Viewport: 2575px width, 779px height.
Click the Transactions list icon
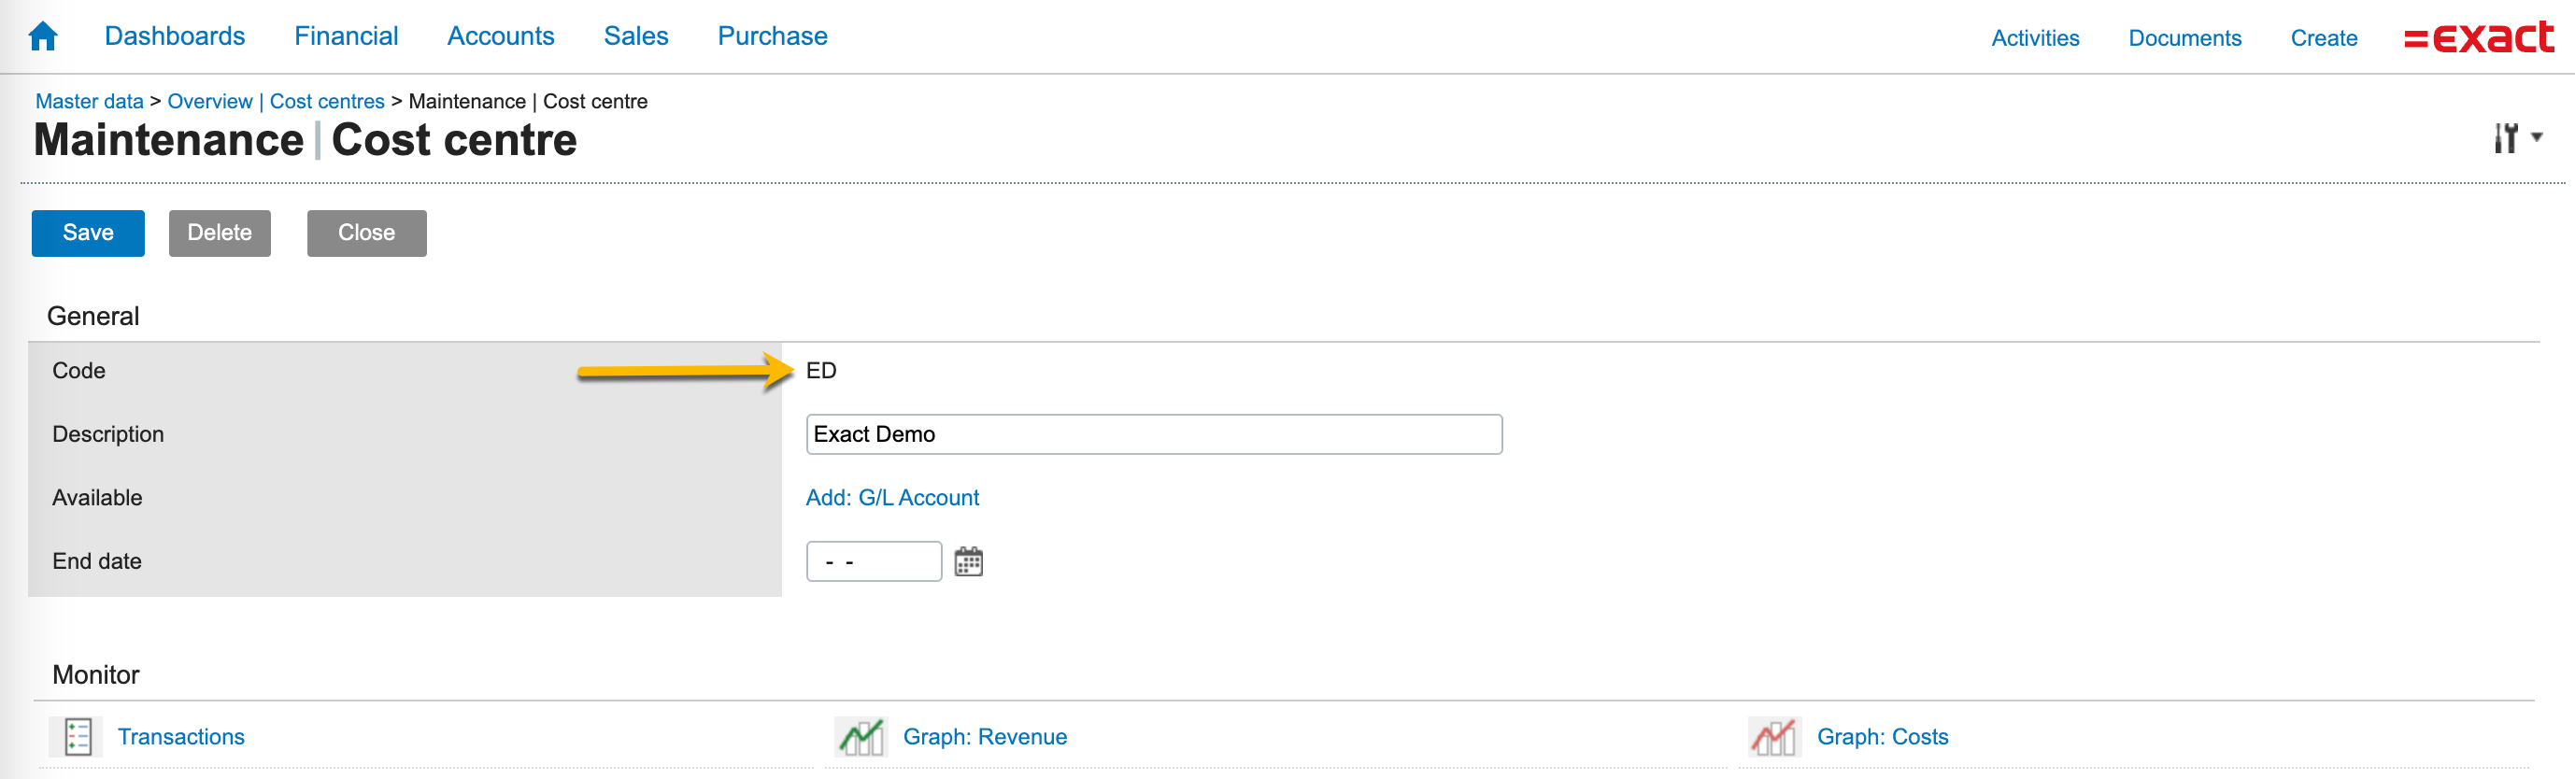(77, 737)
